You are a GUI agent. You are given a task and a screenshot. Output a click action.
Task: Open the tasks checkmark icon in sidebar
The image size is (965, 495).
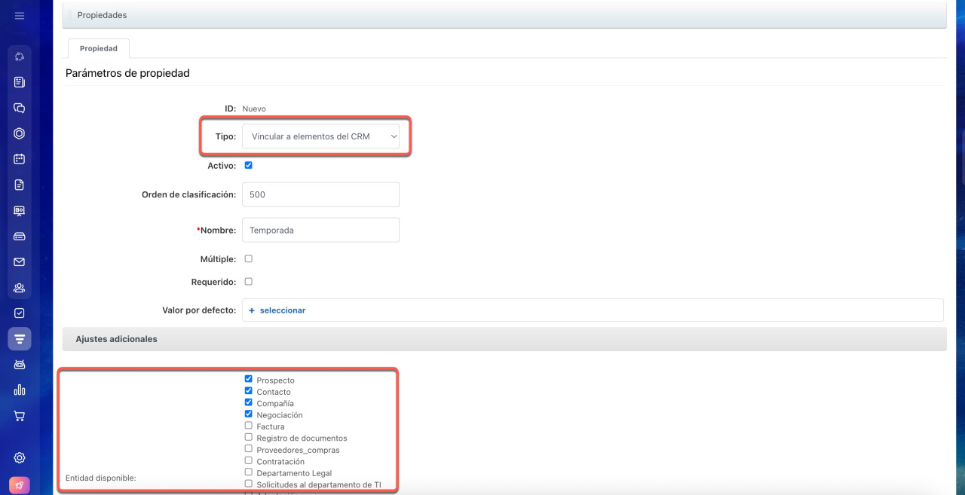coord(20,313)
